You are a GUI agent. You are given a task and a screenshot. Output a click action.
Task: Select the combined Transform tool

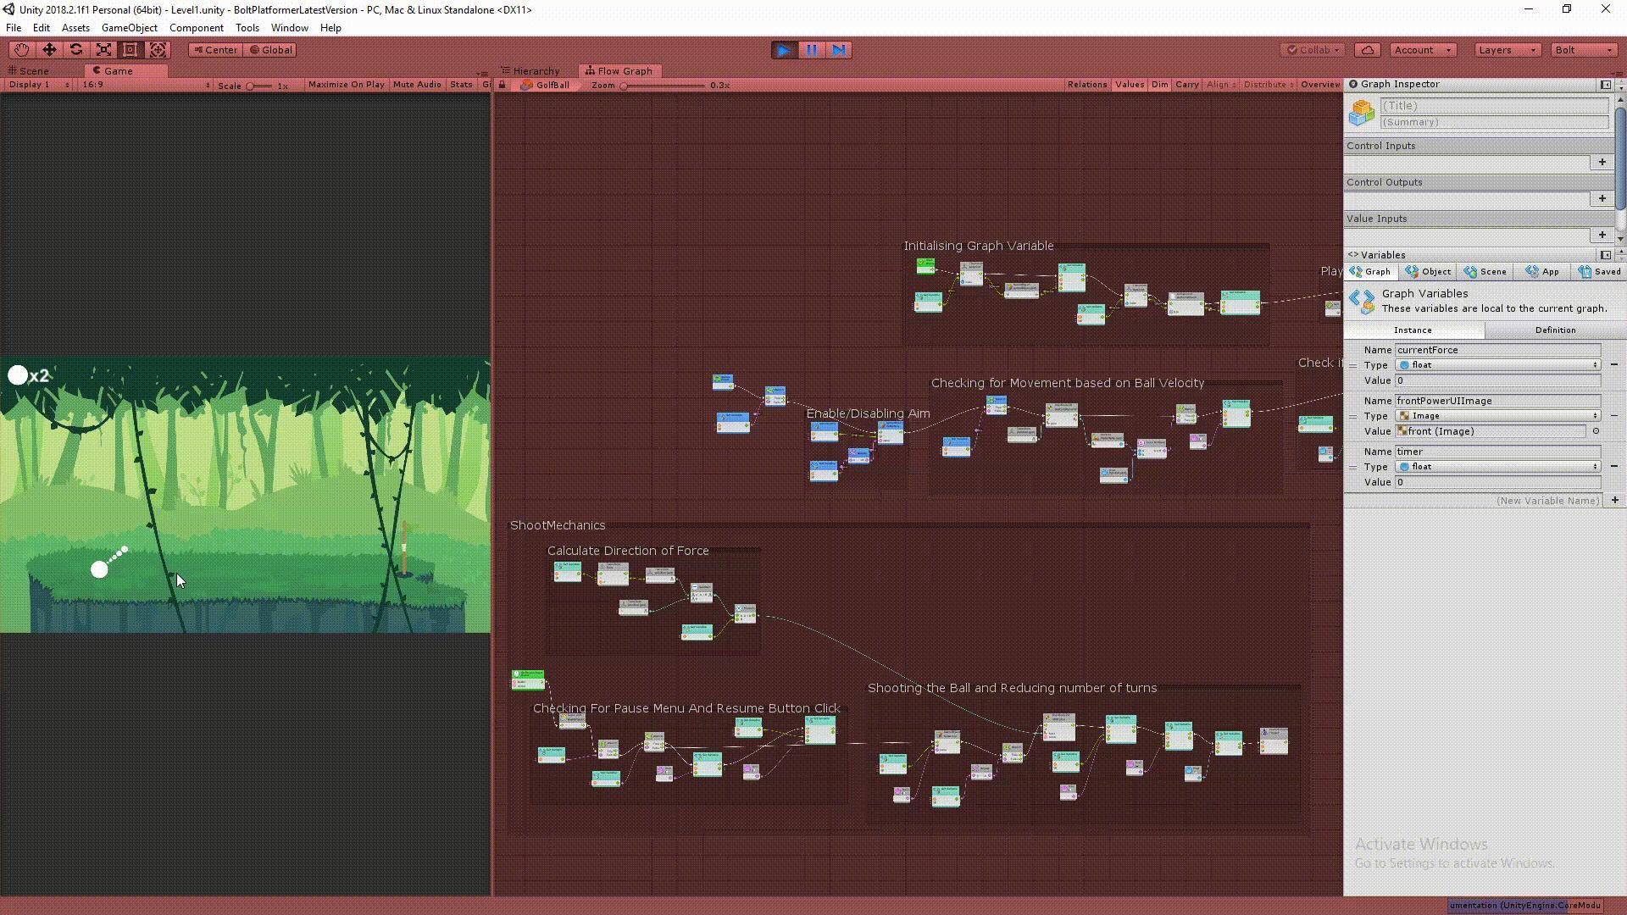[158, 50]
